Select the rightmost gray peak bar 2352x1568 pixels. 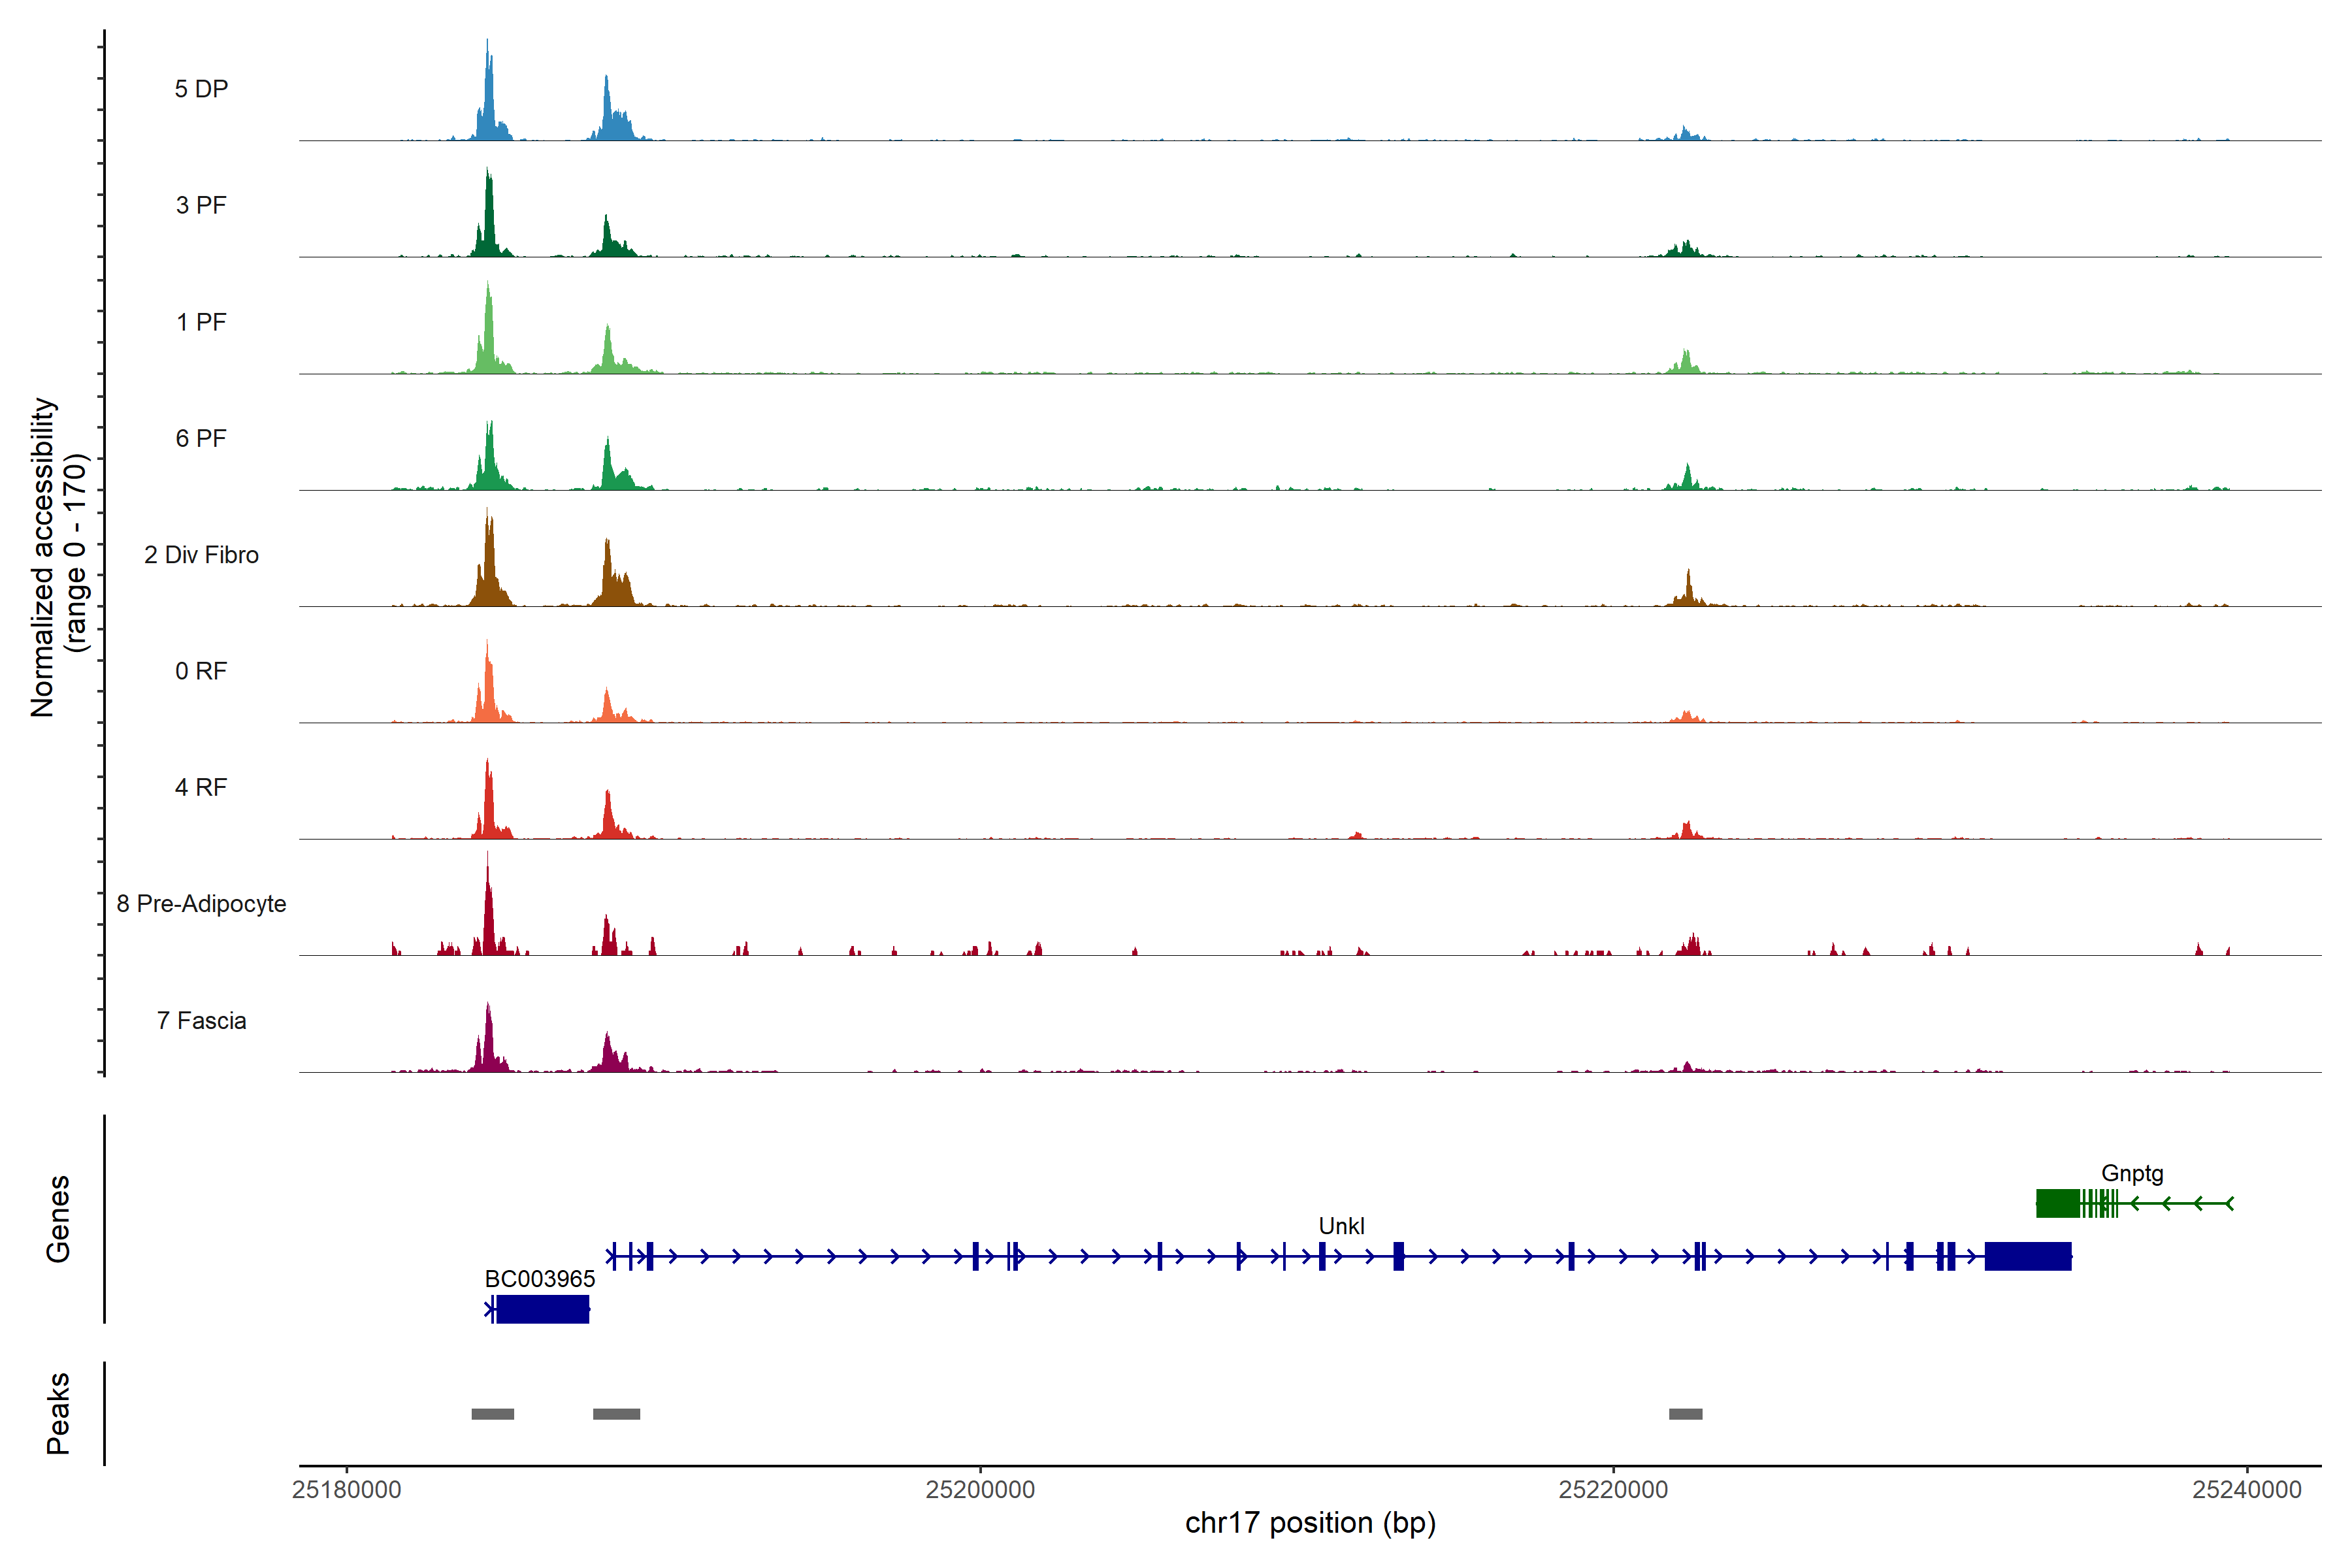(x=1685, y=1414)
